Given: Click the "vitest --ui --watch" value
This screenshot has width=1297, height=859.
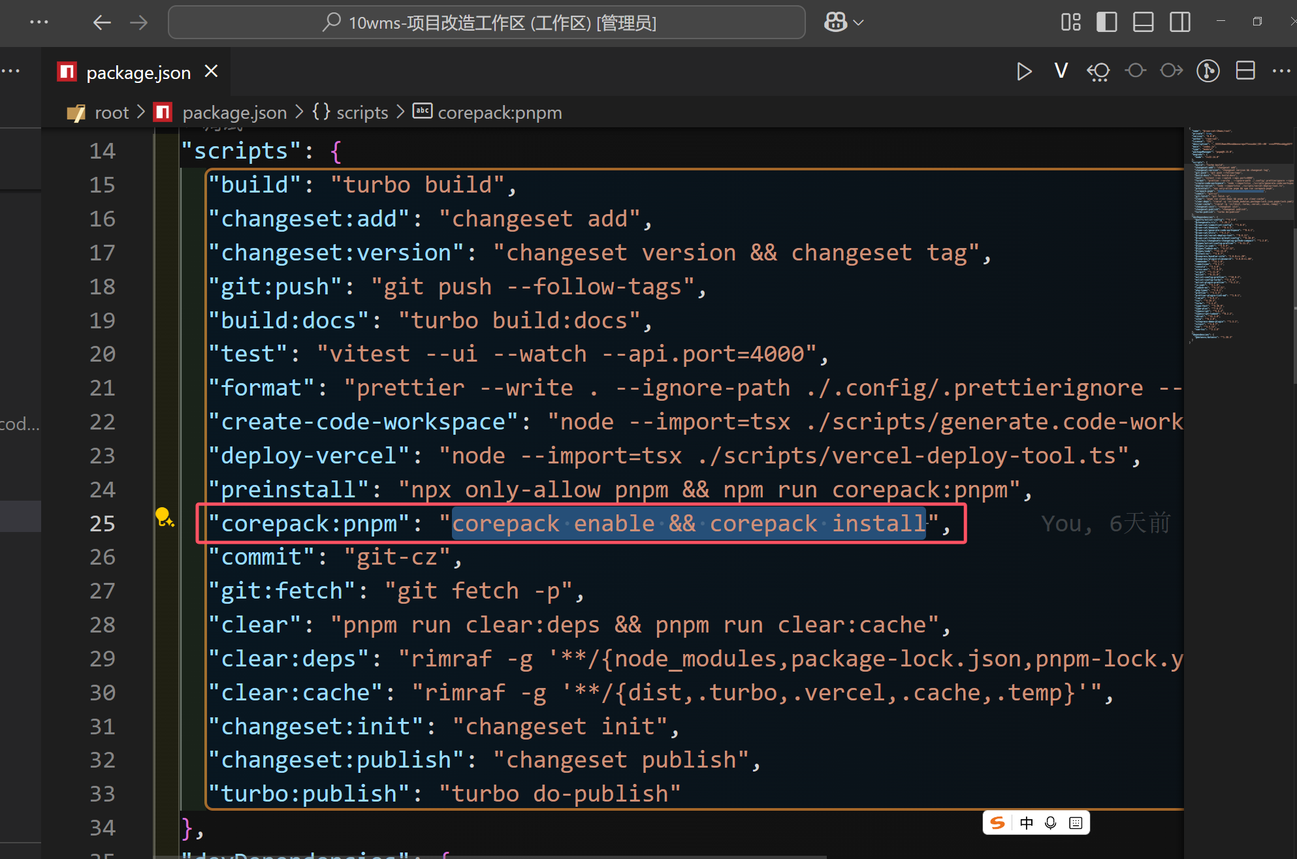Looking at the screenshot, I should click(566, 354).
